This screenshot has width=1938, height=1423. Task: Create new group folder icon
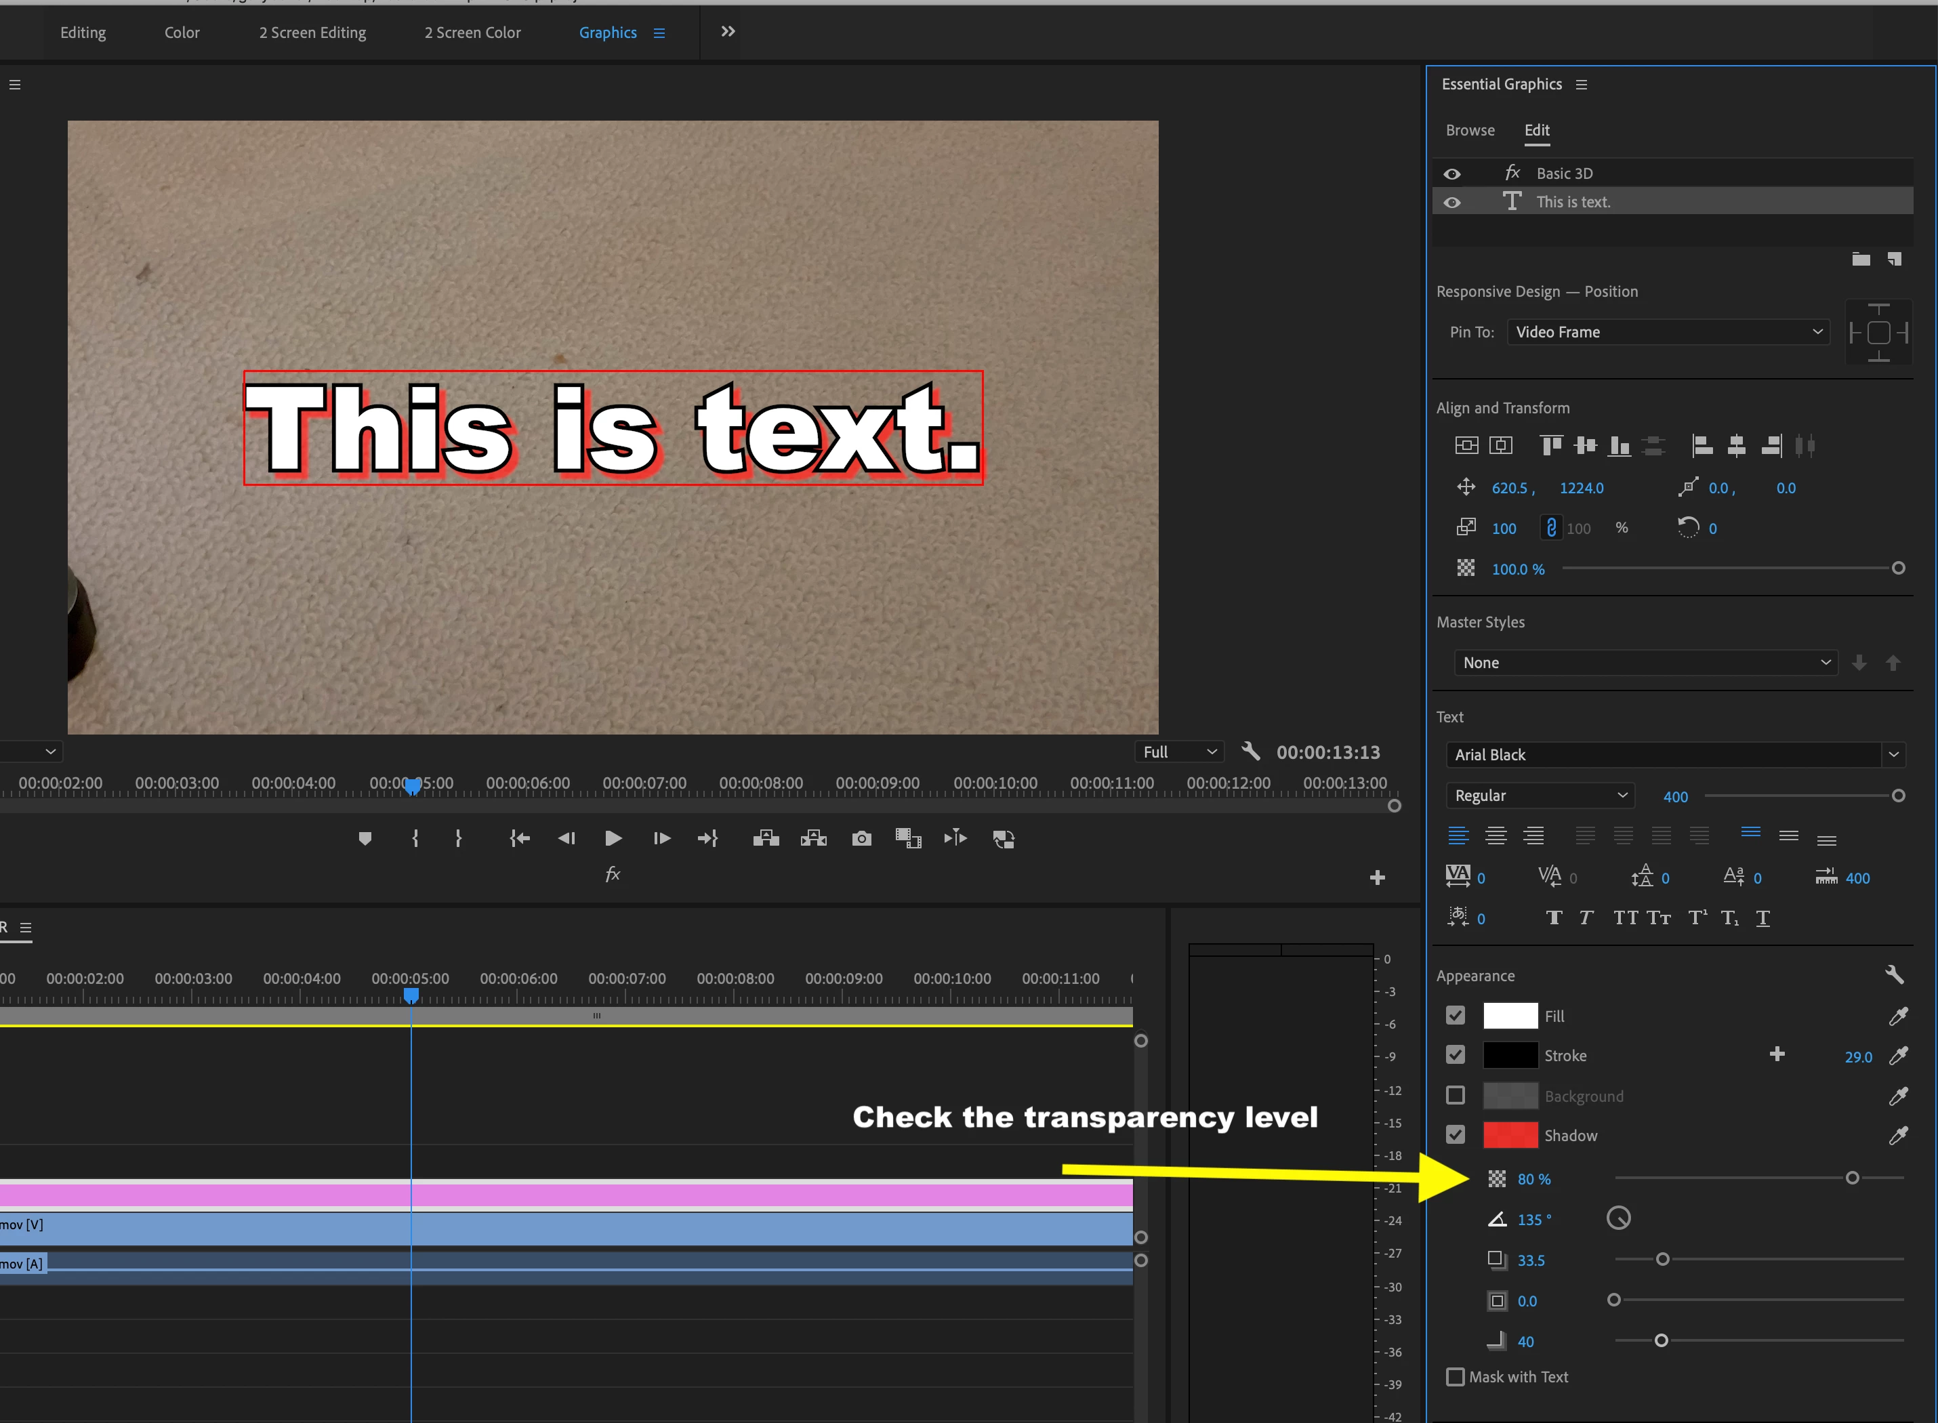[x=1861, y=258]
